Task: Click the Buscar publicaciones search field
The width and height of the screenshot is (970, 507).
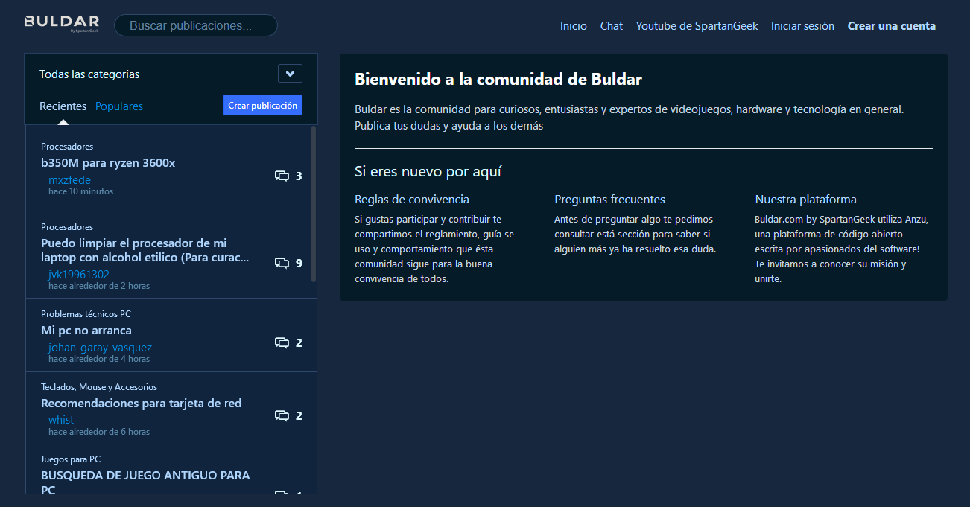Action: click(196, 25)
